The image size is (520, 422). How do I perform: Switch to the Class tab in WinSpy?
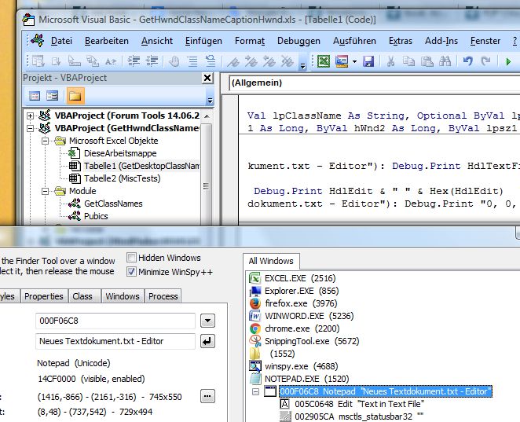(x=82, y=296)
